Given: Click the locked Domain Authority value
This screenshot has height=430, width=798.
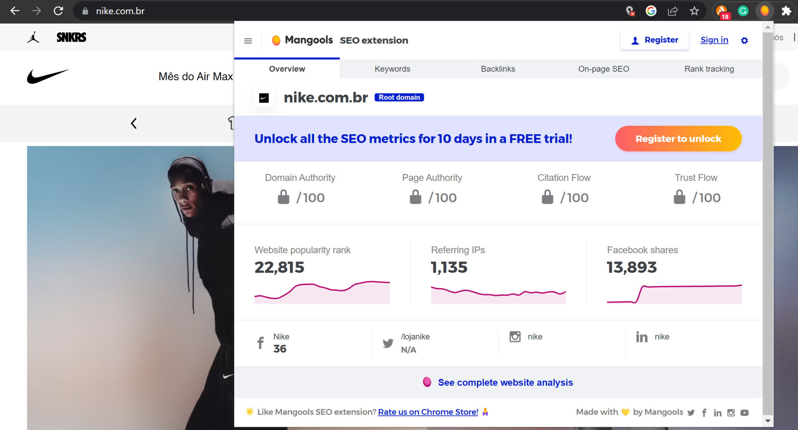Looking at the screenshot, I should (x=301, y=197).
